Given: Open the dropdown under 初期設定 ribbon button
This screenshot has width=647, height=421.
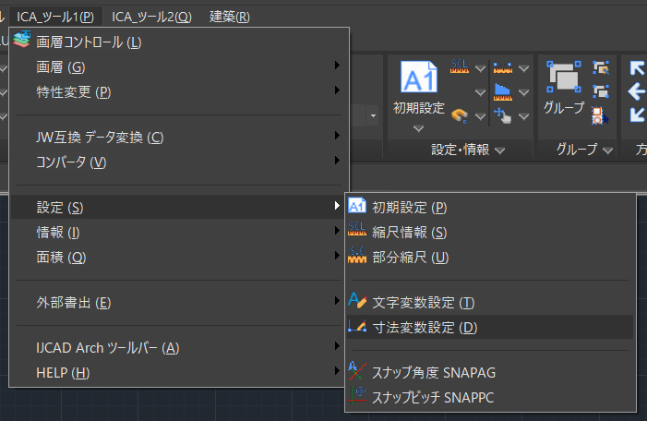Looking at the screenshot, I should point(418,128).
